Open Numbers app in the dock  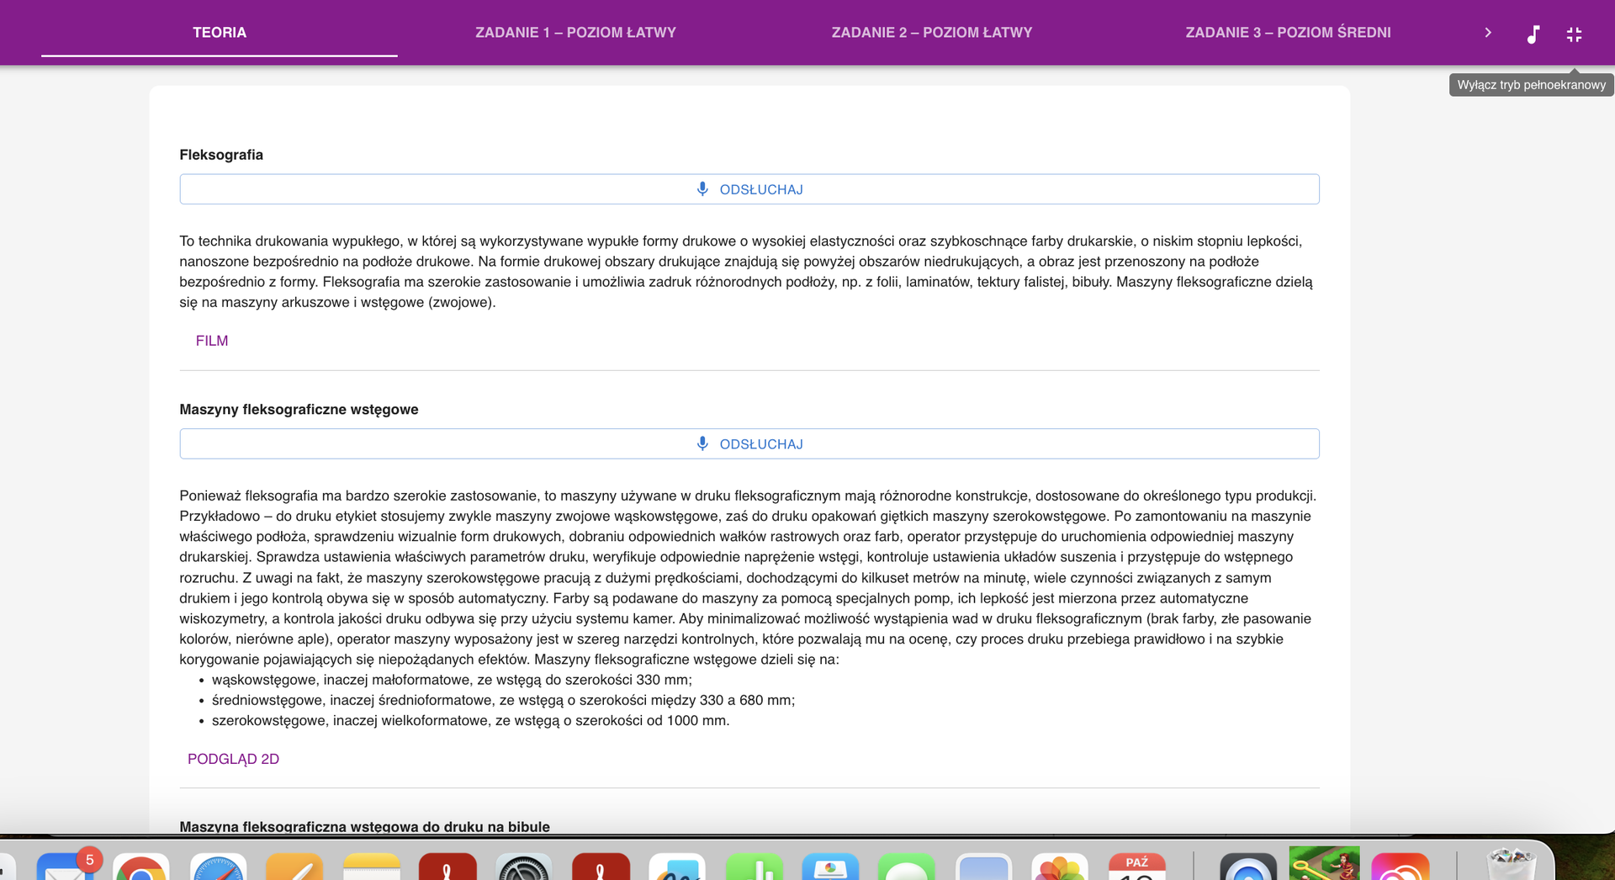[x=755, y=868]
